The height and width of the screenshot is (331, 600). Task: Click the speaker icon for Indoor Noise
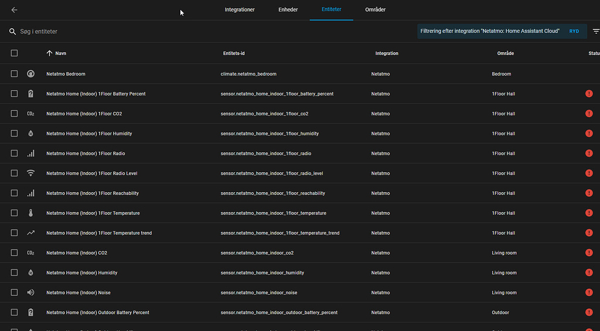tap(30, 293)
